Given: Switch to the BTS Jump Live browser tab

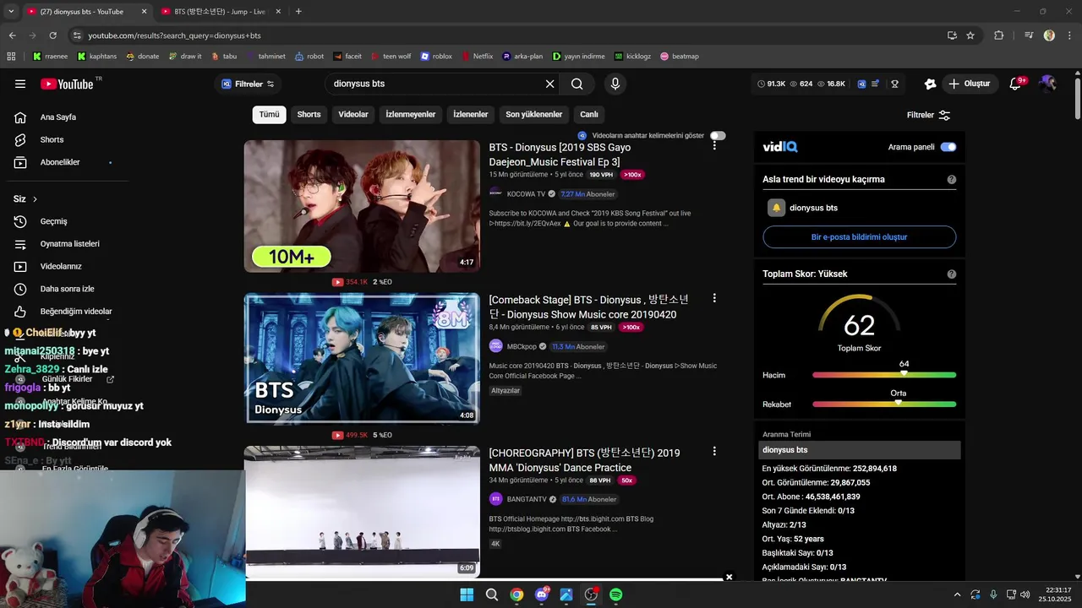Looking at the screenshot, I should click(x=219, y=11).
